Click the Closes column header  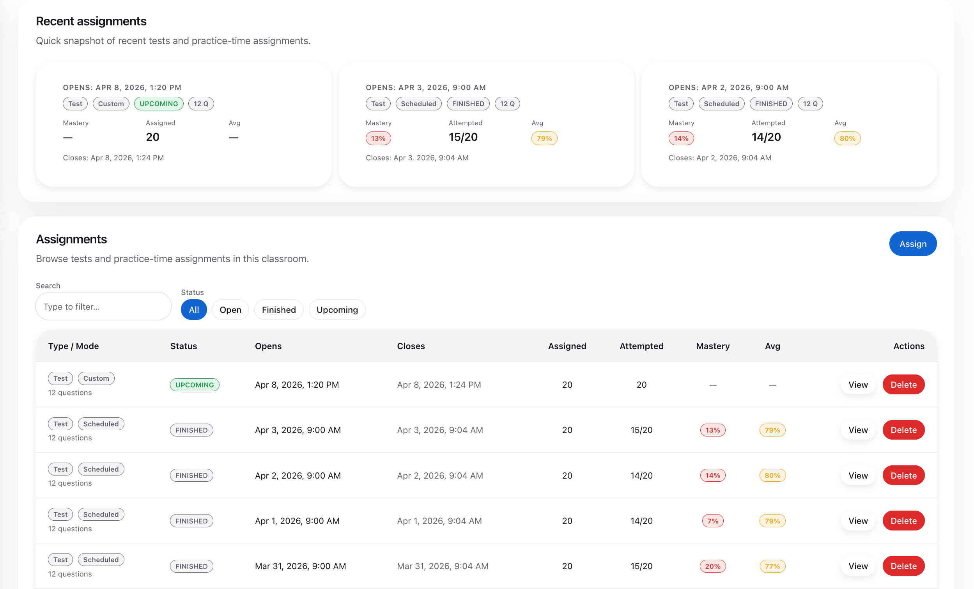[x=411, y=346]
